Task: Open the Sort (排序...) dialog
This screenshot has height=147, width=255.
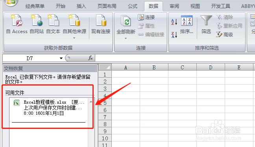Action: click(187, 24)
